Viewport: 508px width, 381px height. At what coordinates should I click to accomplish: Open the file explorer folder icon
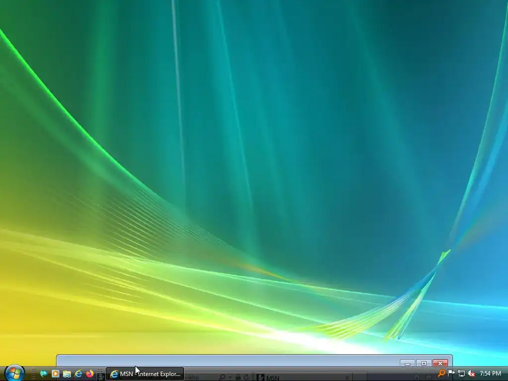[x=67, y=374]
